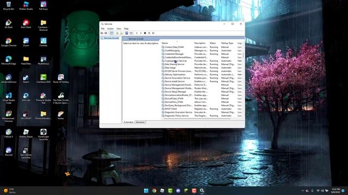
Task: Select the Tower of Fantasy desktop icon
Action: [x=61, y=79]
